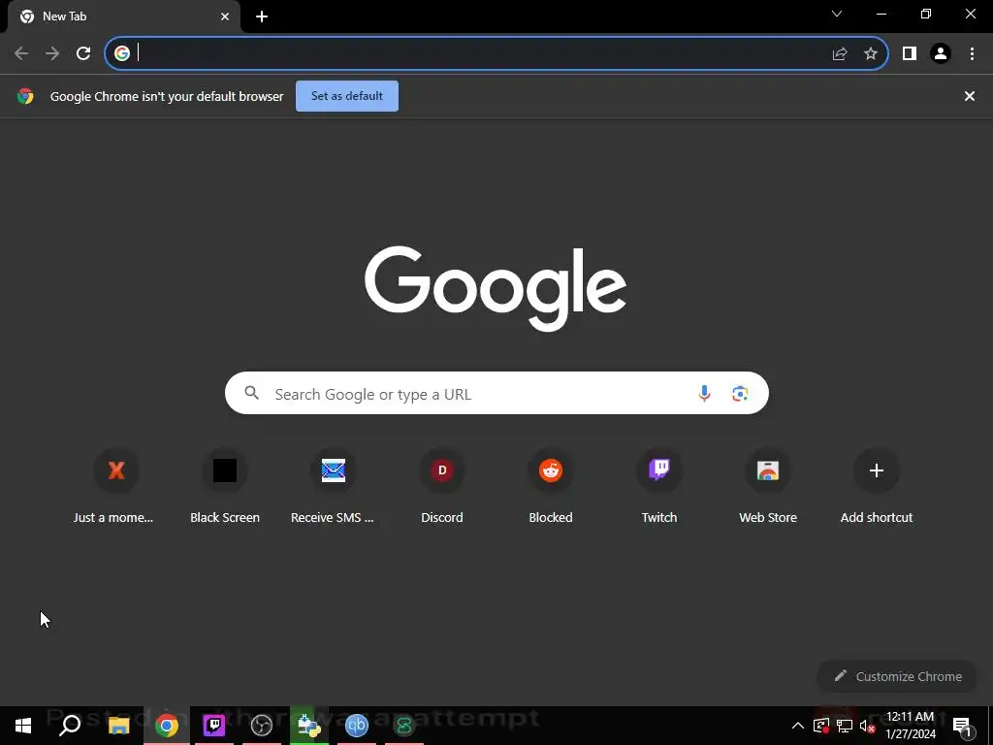Screen dimensions: 993x745
Task: Click the Google icon in the address bar
Action: pyautogui.click(x=122, y=53)
